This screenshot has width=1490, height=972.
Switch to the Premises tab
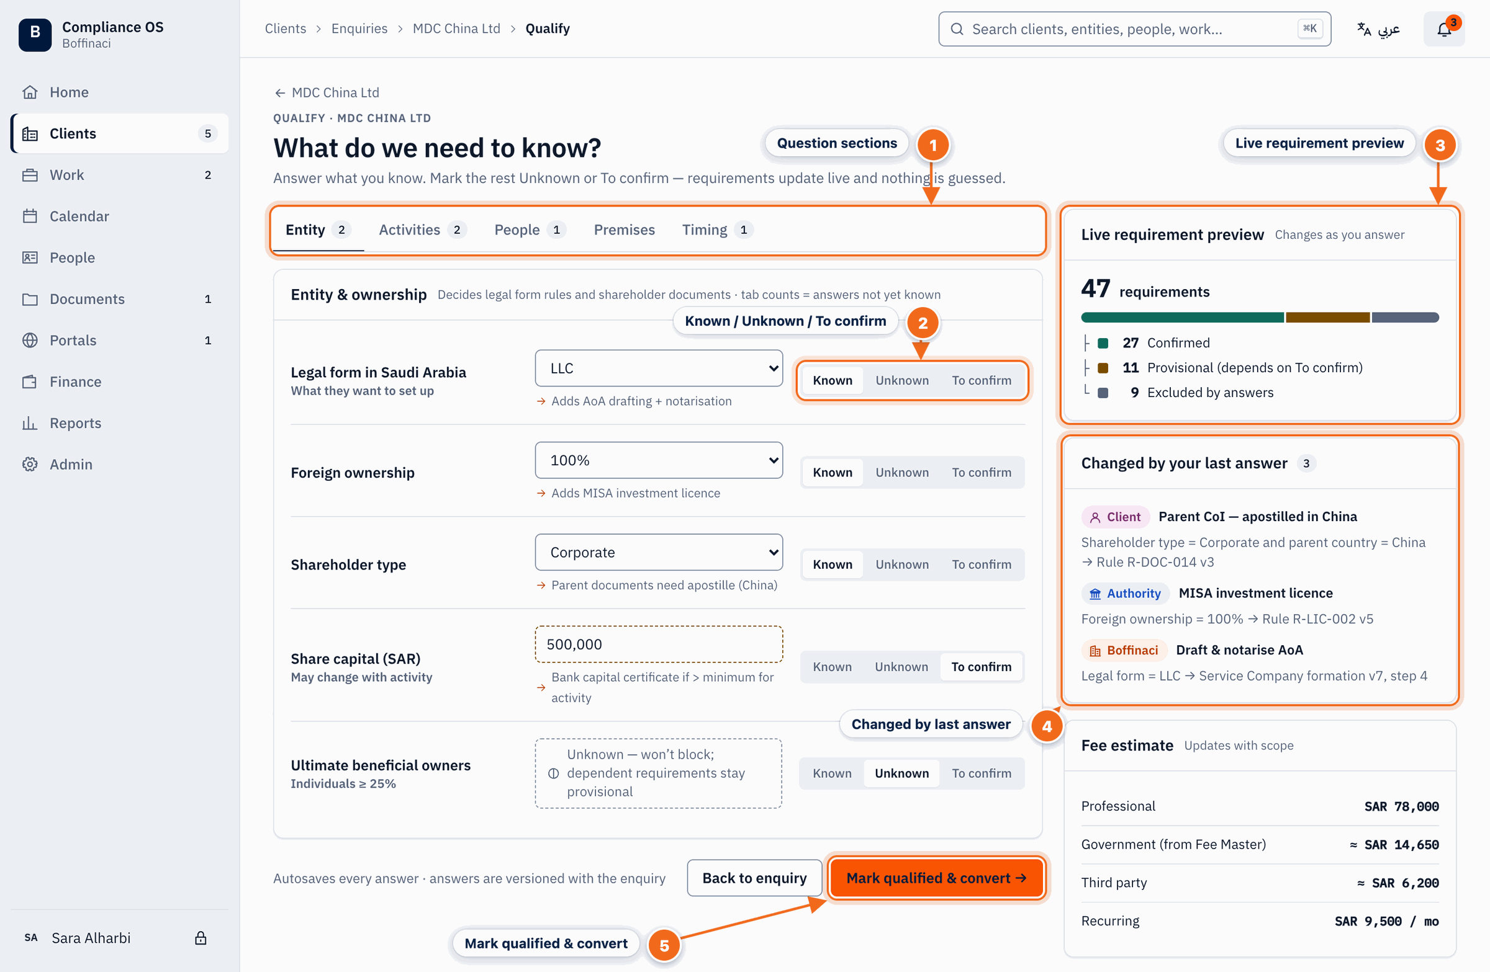pyautogui.click(x=624, y=230)
